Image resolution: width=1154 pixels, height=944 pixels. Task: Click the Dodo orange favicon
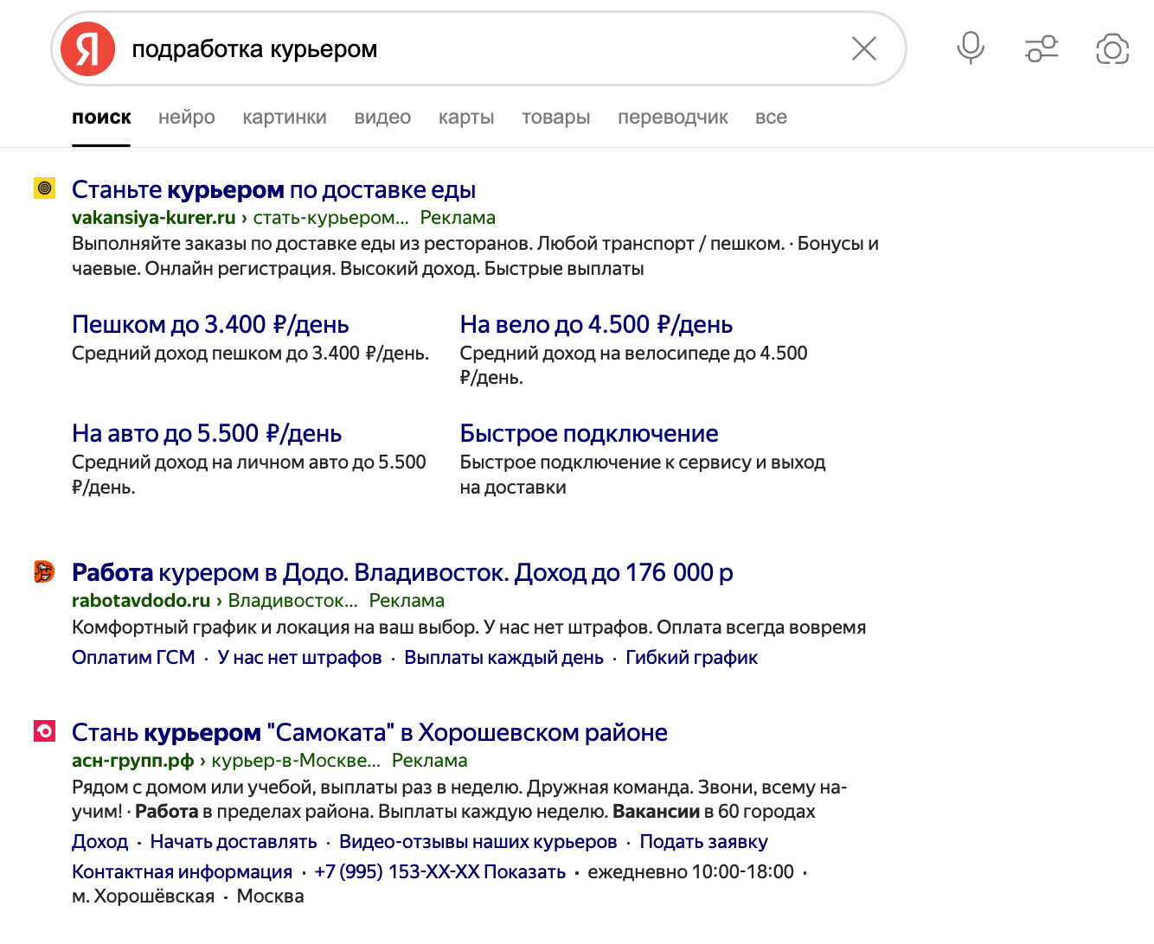(x=44, y=571)
